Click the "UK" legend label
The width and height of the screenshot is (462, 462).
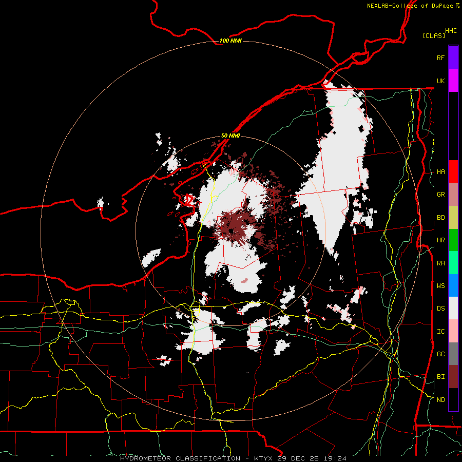tap(440, 81)
